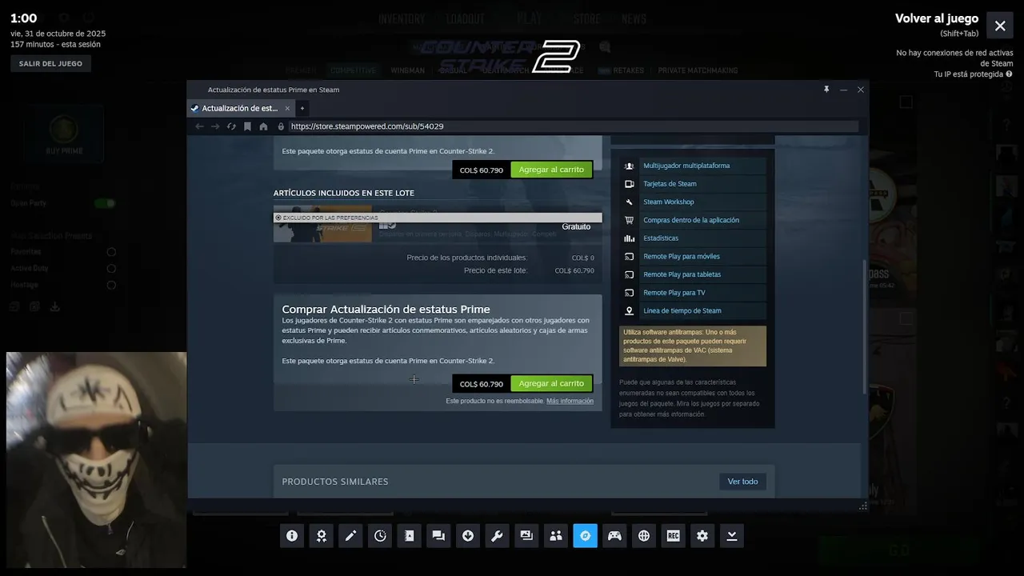Click the Excluido por las preferencias banner
The image size is (1024, 576).
coord(438,218)
